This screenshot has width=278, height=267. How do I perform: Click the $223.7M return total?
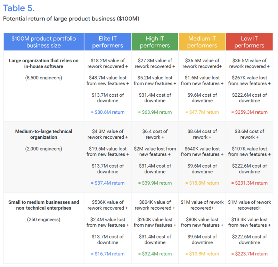(249, 254)
